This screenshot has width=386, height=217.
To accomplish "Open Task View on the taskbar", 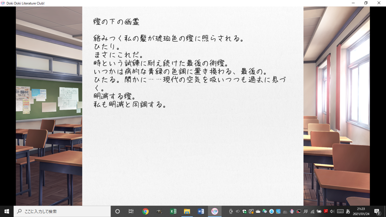I will tap(131, 211).
